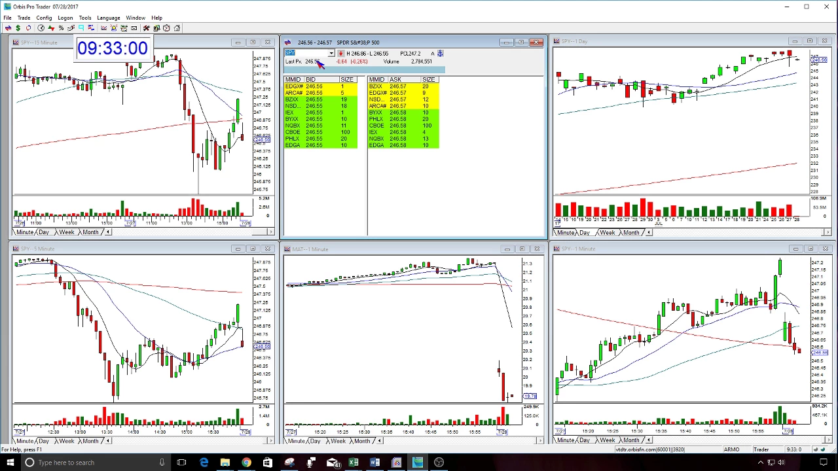Image resolution: width=838 pixels, height=471 pixels.
Task: Select the CBOE bid row with size 100
Action: click(x=321, y=132)
